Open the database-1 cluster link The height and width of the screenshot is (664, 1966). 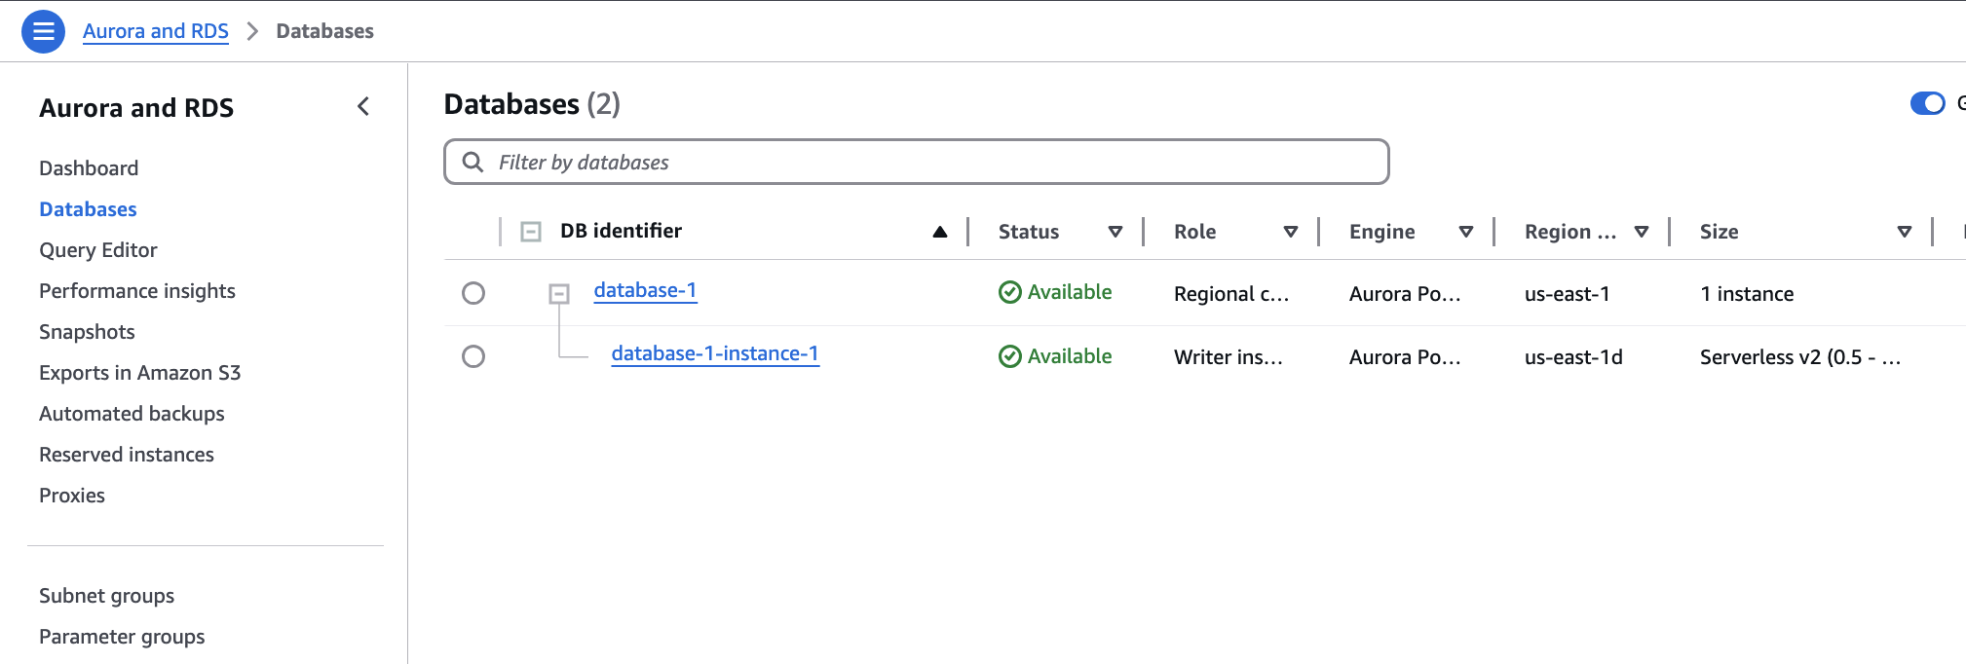pyautogui.click(x=645, y=290)
